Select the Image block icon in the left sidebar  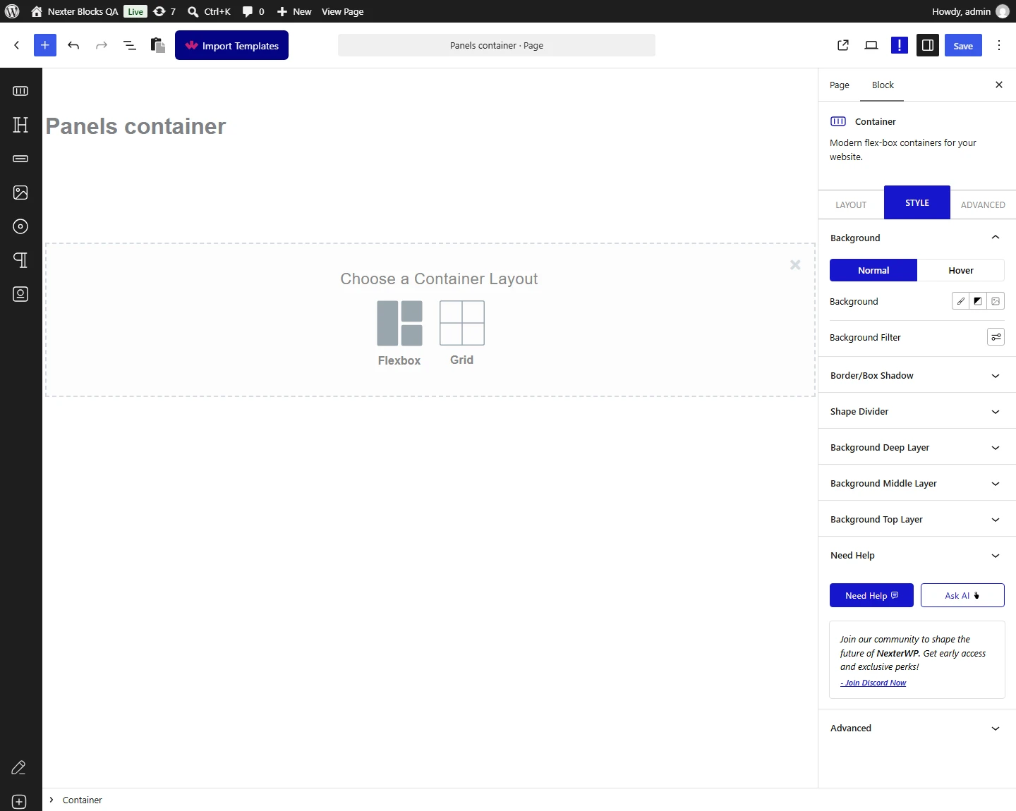point(20,193)
